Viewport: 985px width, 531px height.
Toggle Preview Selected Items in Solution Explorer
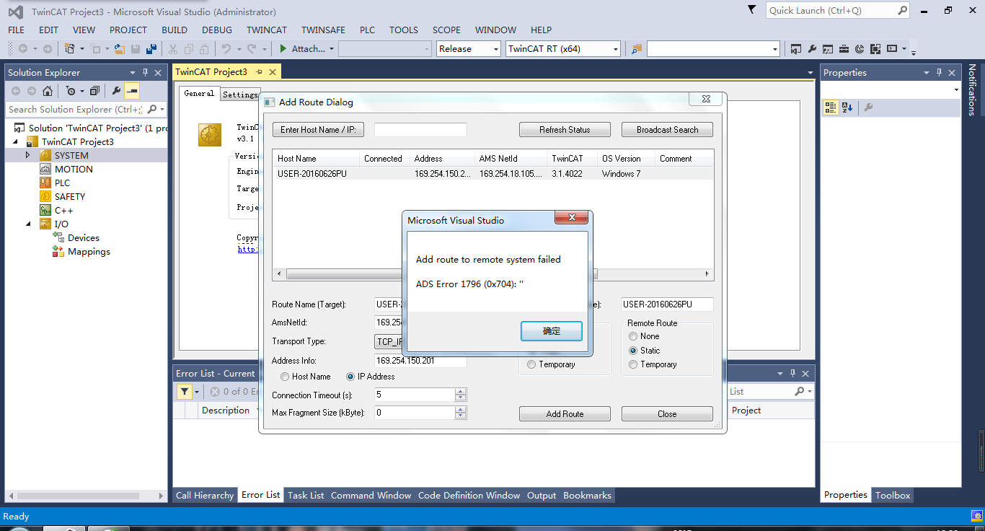point(132,91)
